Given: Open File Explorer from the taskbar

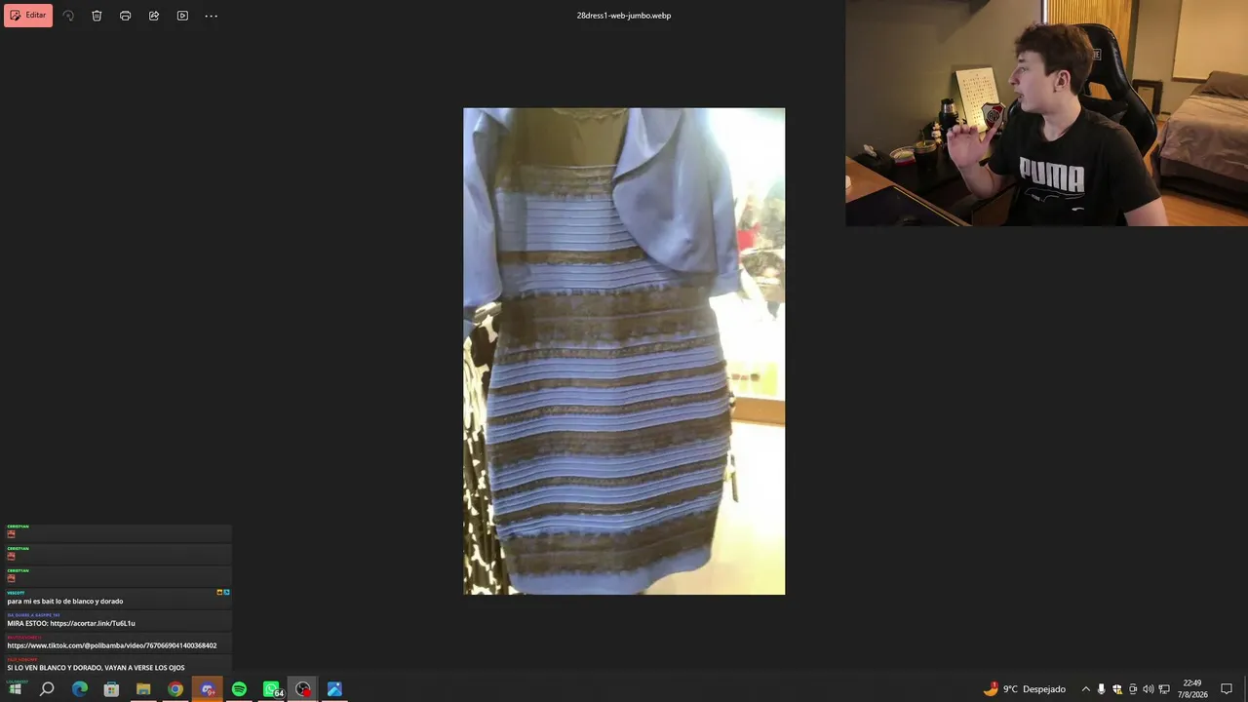Looking at the screenshot, I should (143, 689).
